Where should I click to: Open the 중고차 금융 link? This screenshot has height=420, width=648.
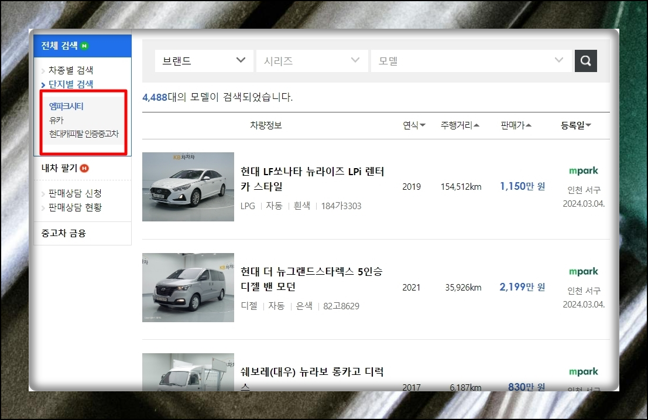coord(64,233)
